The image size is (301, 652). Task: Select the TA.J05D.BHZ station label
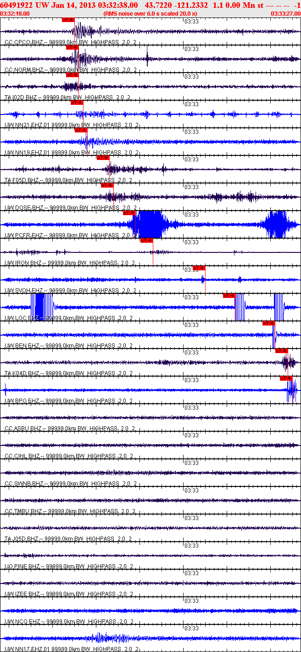click(22, 539)
